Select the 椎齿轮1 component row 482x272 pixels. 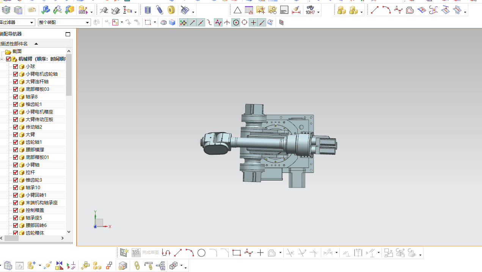(33, 104)
